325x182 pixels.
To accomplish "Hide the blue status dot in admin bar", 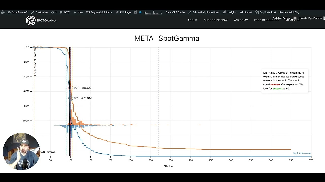I will tap(140, 12).
